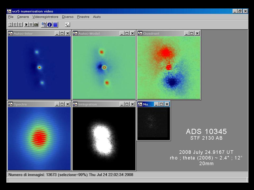The image size is (254, 190).
Task: Open the blue info icon
Action: click(49, 25)
